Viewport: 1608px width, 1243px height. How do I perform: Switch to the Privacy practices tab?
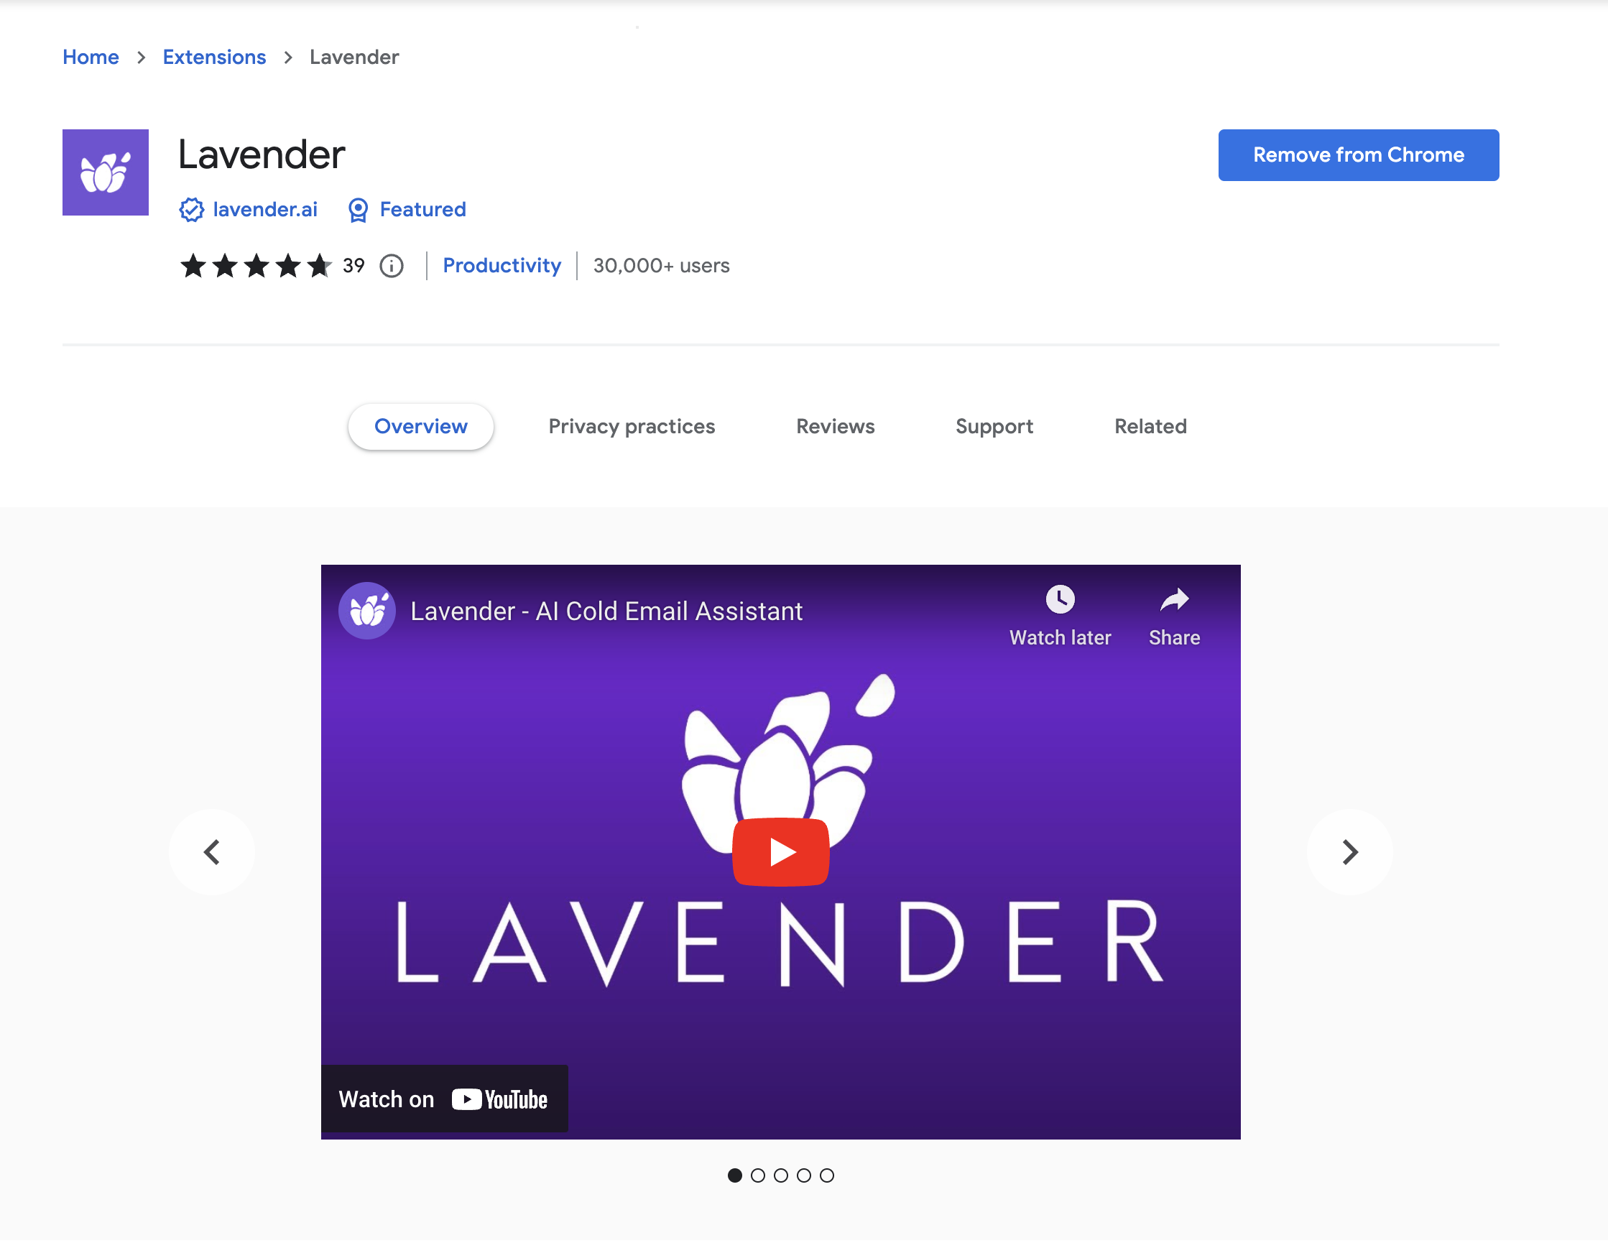point(632,426)
